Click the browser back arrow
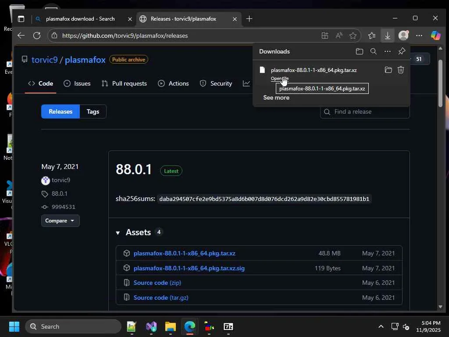Screen dimensions: 449x337 pyautogui.click(x=21, y=36)
